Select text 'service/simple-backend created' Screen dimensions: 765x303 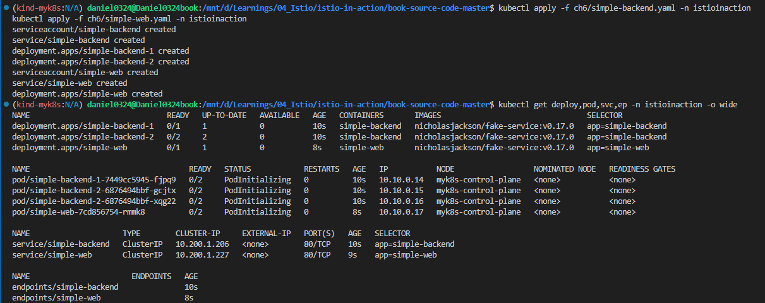tap(78, 40)
